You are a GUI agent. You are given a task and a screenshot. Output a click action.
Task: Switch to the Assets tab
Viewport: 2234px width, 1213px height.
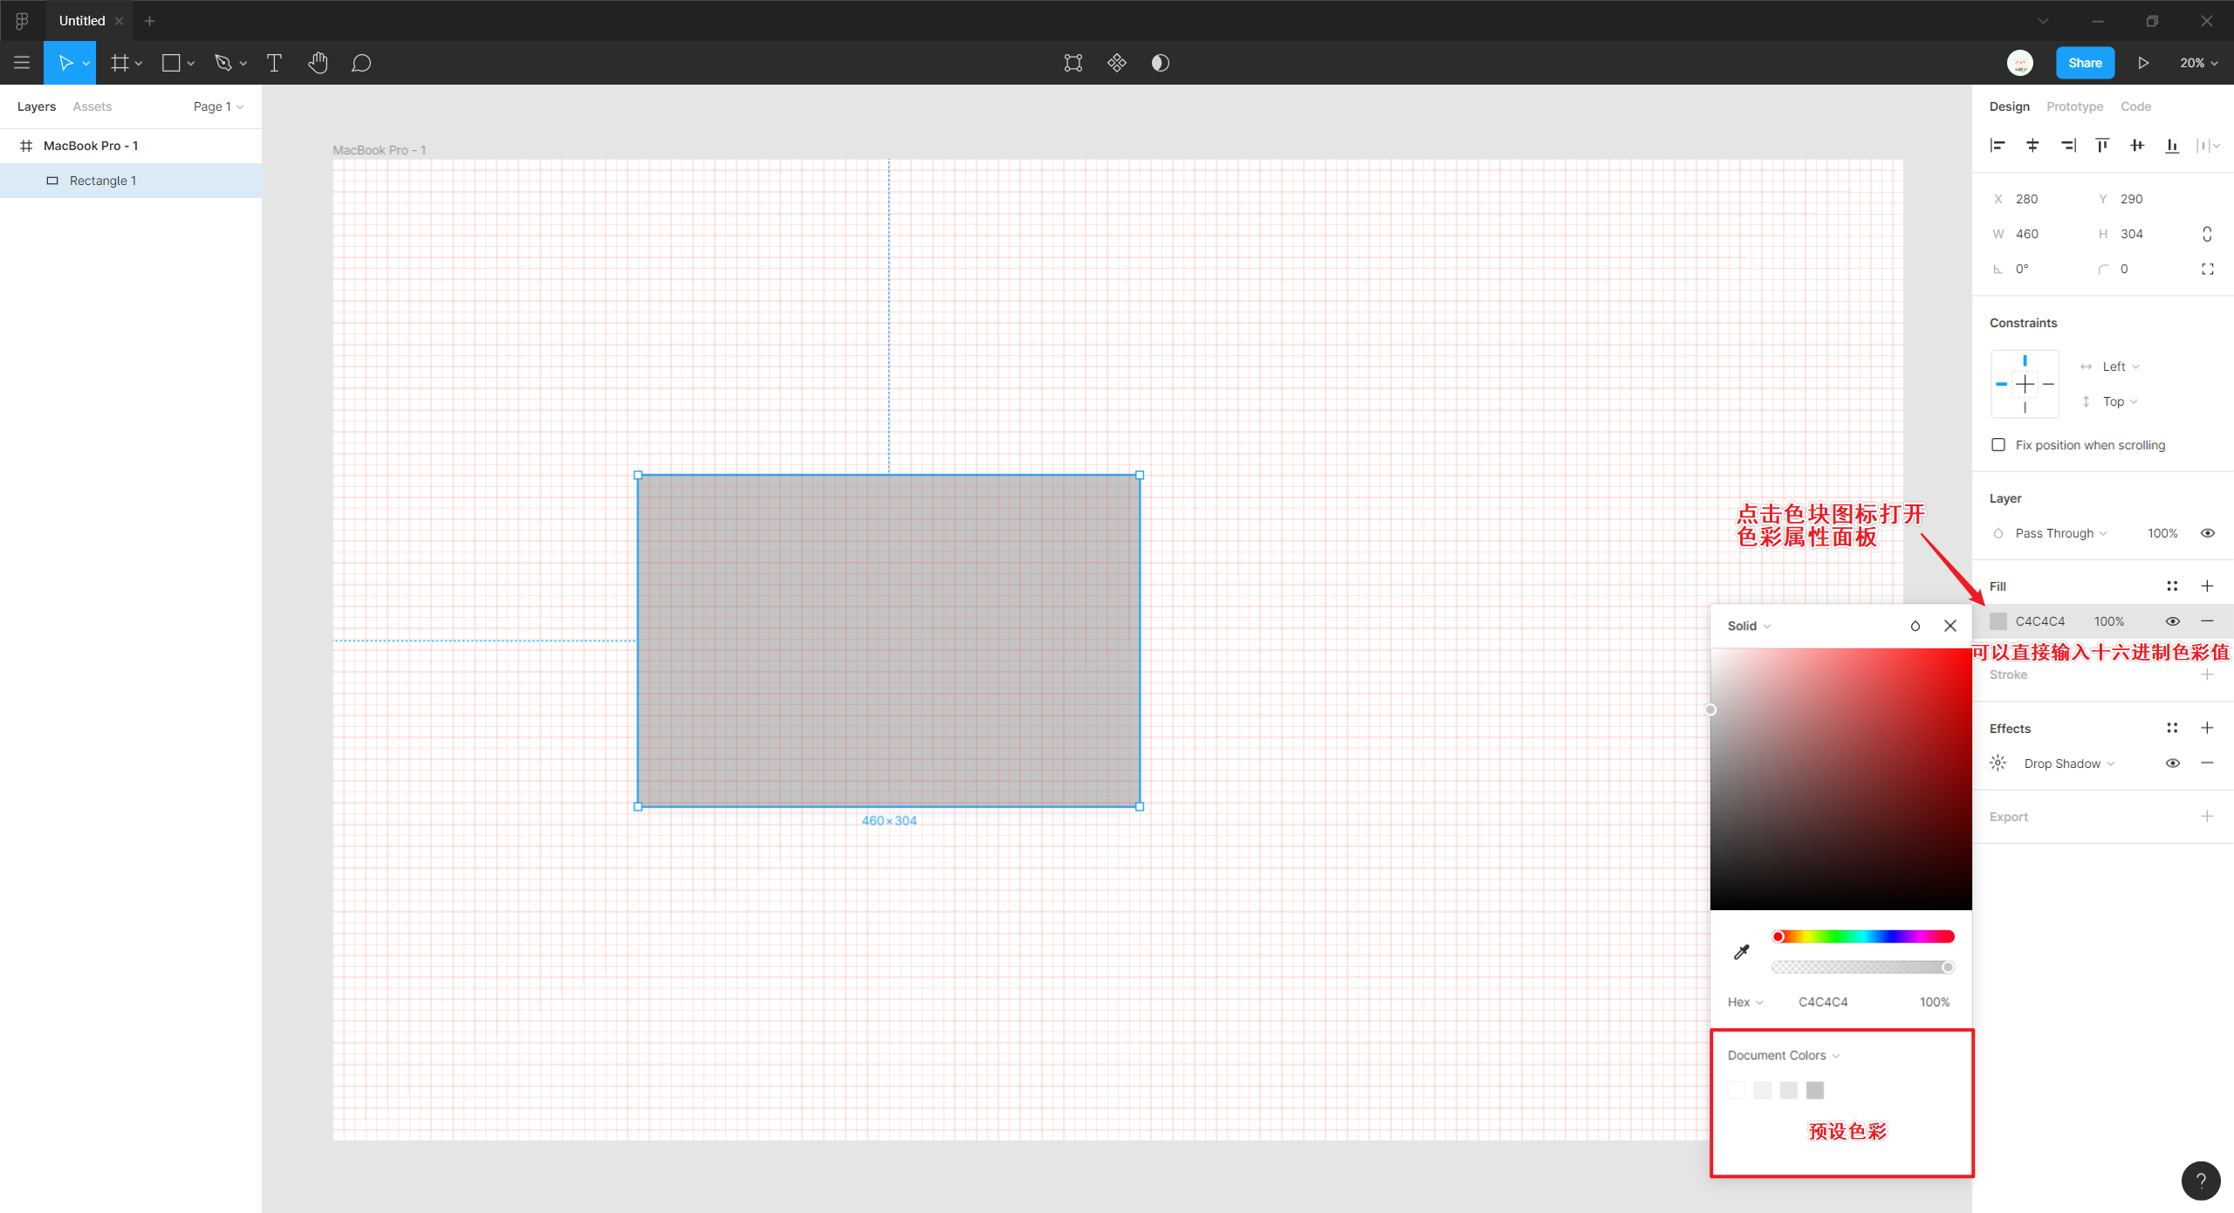click(x=92, y=106)
